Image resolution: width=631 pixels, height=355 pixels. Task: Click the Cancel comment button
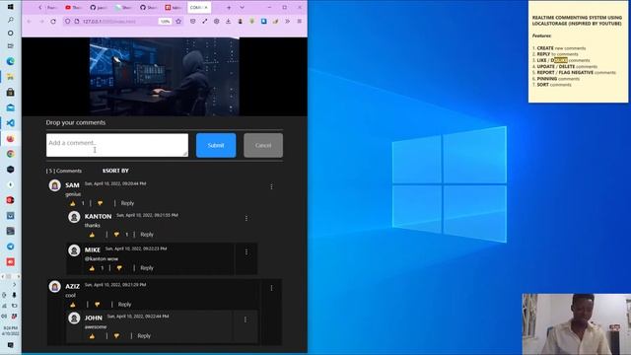point(263,145)
